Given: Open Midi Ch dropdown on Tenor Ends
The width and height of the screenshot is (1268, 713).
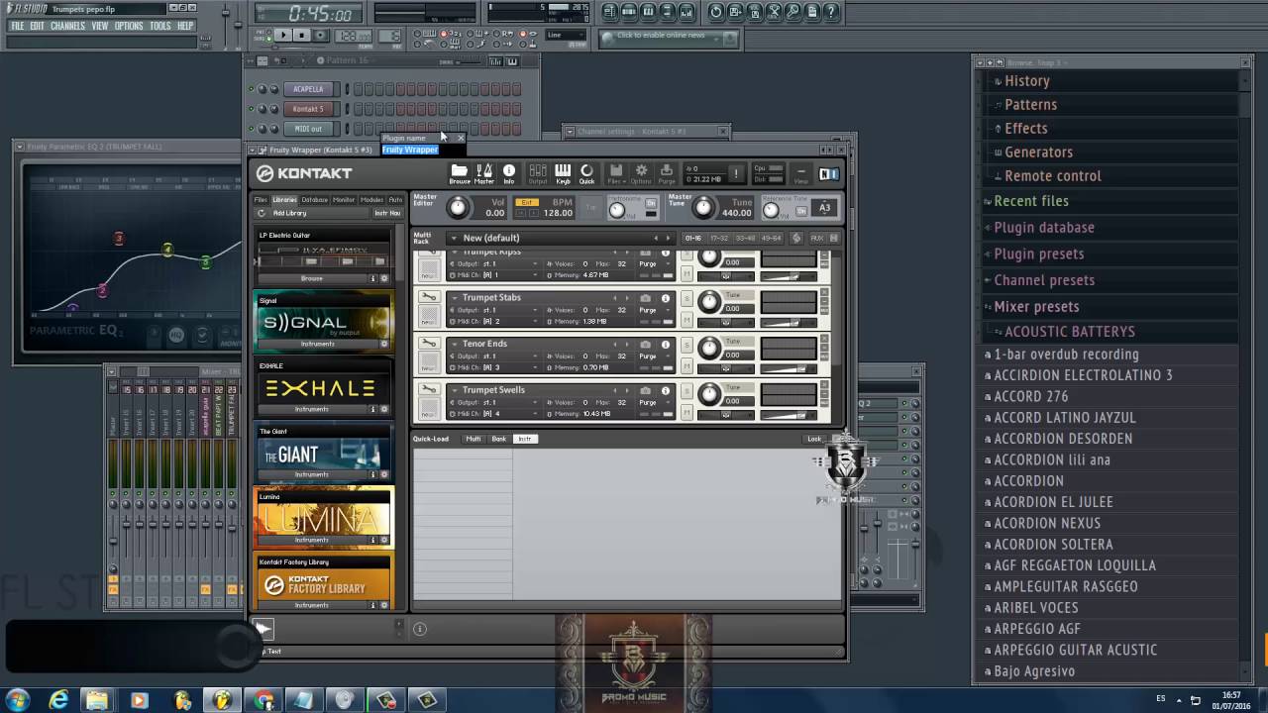Looking at the screenshot, I should point(495,367).
